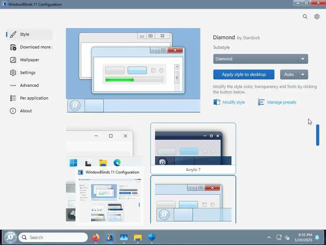The image size is (326, 245).
Task: Switch to the Wallpaper section
Action: (x=29, y=60)
